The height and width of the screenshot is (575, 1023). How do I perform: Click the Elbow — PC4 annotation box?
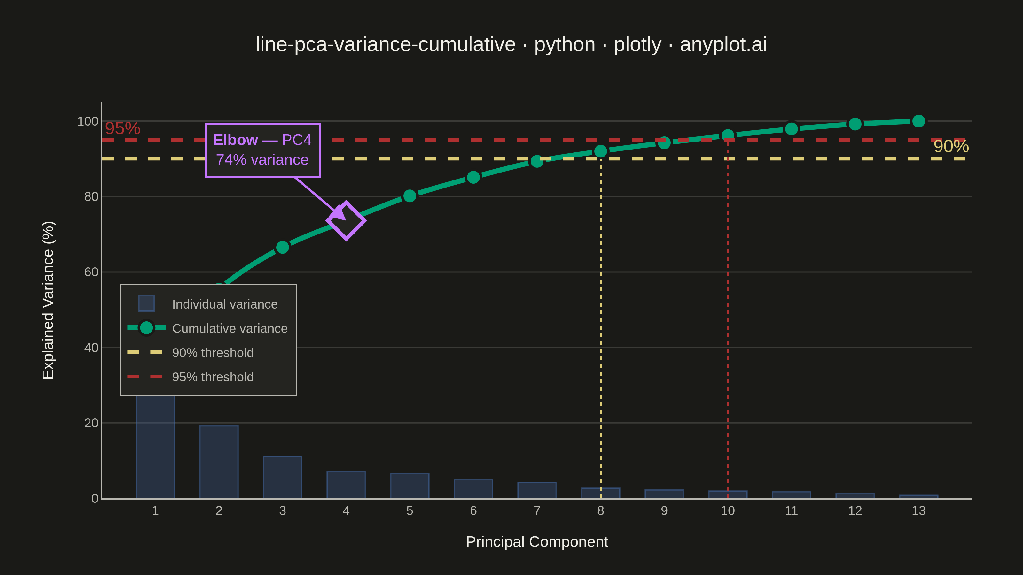click(x=262, y=150)
